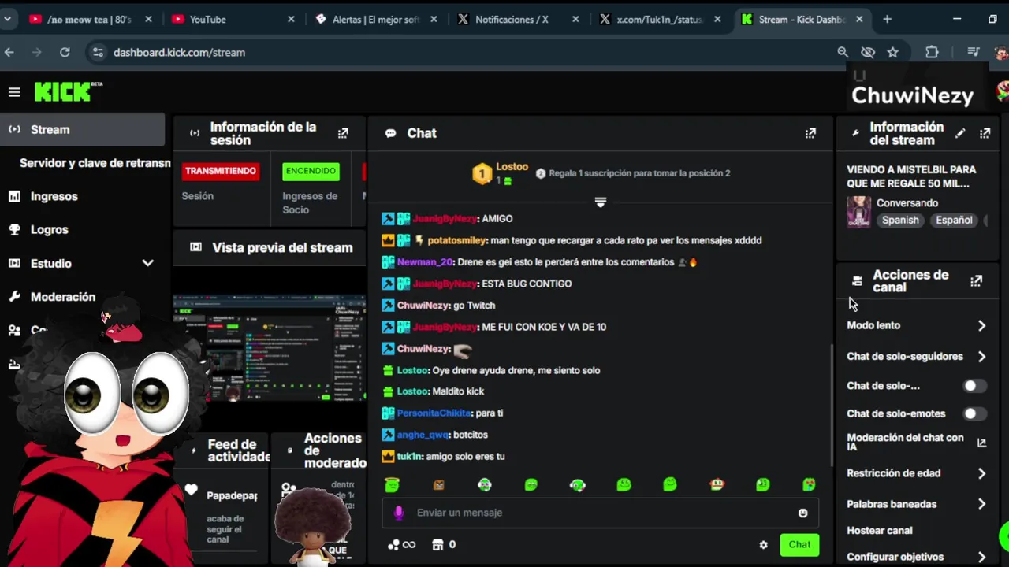Open Servidor y clave de retransmisión
The width and height of the screenshot is (1009, 567).
click(x=95, y=163)
